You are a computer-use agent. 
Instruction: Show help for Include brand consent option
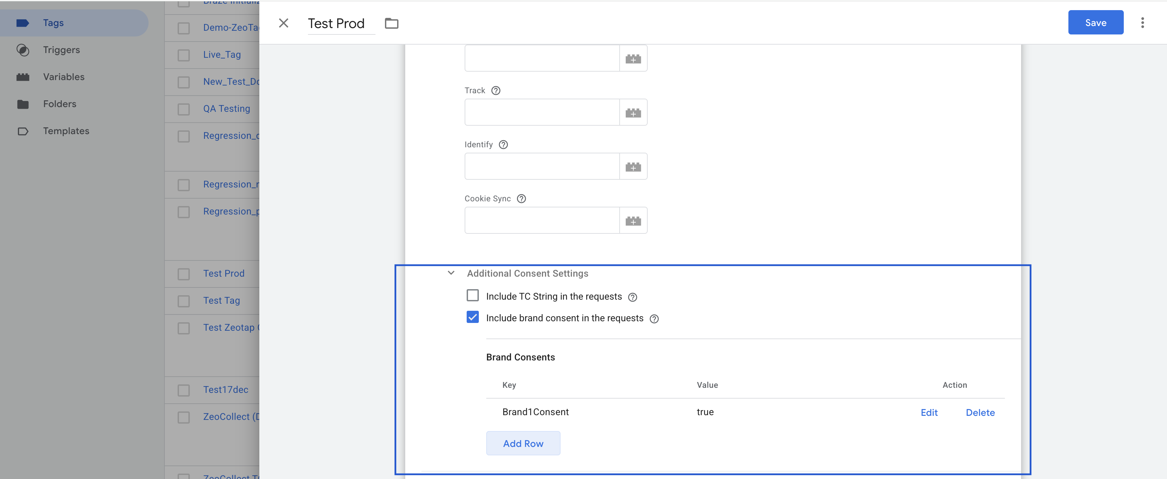(654, 319)
